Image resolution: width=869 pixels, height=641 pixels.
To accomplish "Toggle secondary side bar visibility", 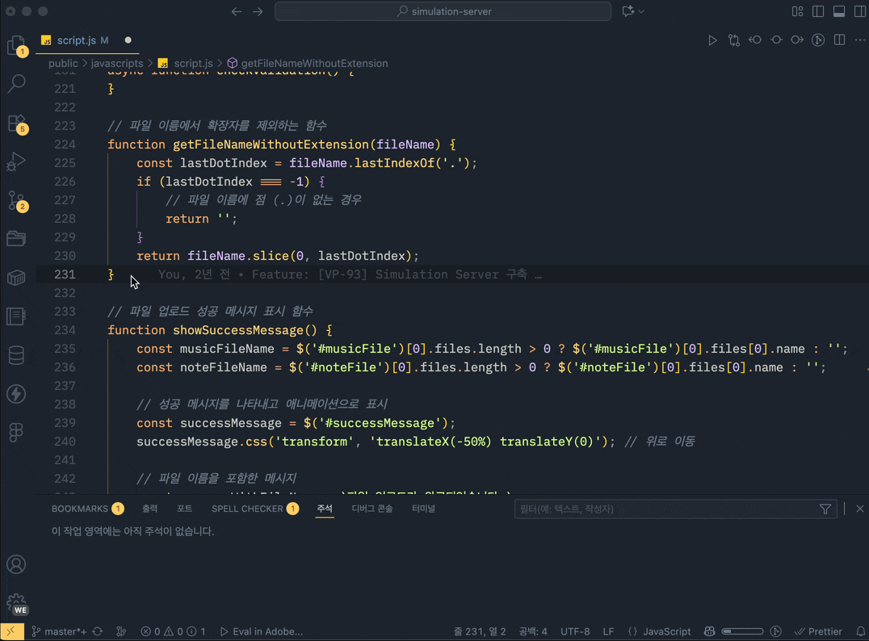I will tap(859, 11).
